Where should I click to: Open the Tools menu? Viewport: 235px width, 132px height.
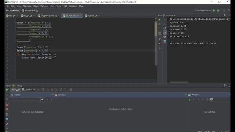pos(59,6)
